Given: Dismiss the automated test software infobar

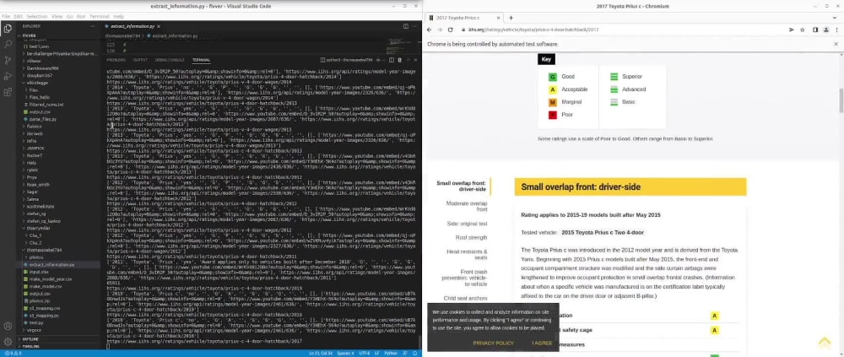Looking at the screenshot, I should (x=836, y=44).
